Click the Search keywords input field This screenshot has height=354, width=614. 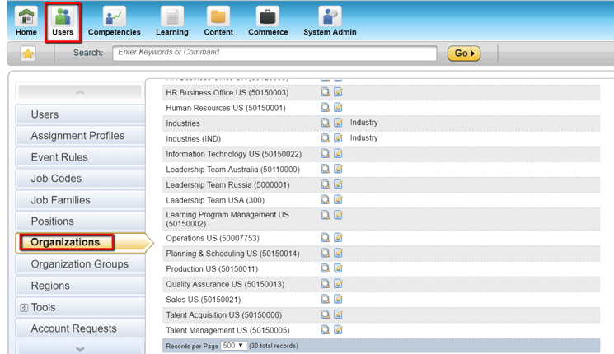coord(274,54)
